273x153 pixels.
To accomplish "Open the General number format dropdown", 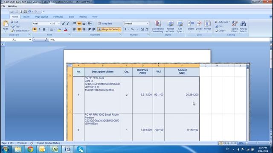I will pos(147,23).
